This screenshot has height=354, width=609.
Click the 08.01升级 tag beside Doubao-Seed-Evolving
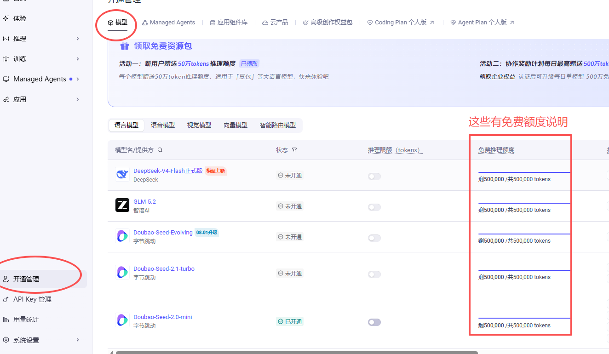(x=207, y=232)
